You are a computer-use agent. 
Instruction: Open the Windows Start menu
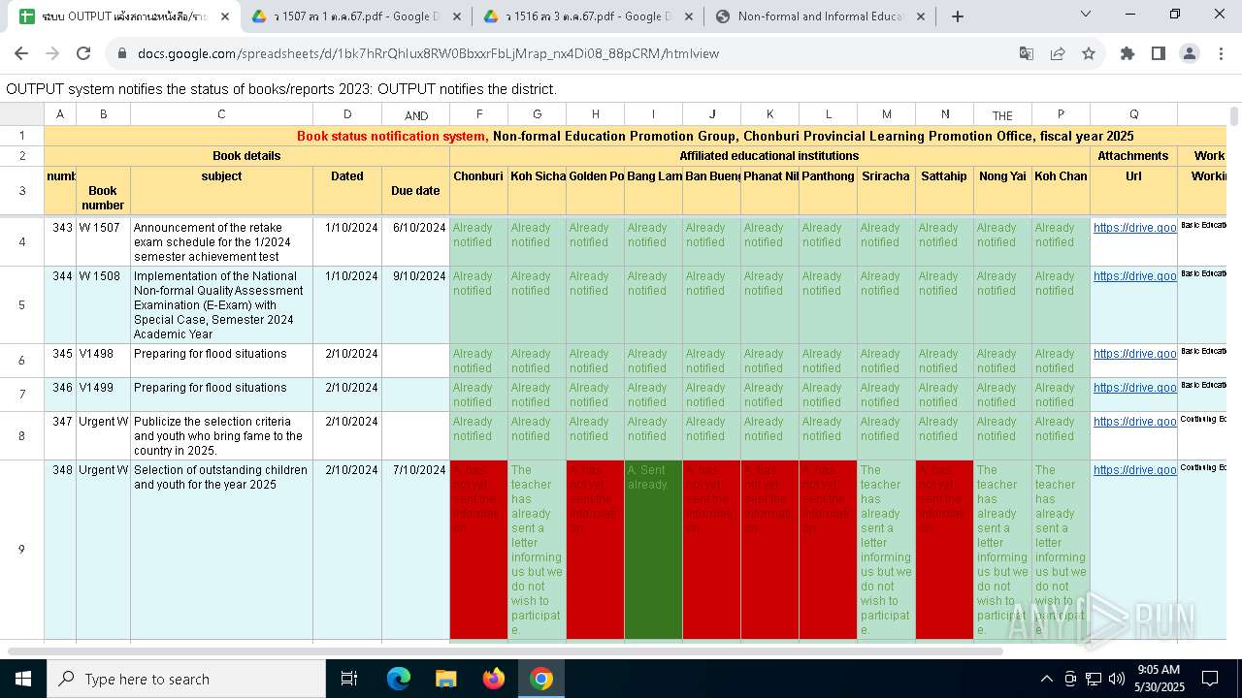point(23,679)
